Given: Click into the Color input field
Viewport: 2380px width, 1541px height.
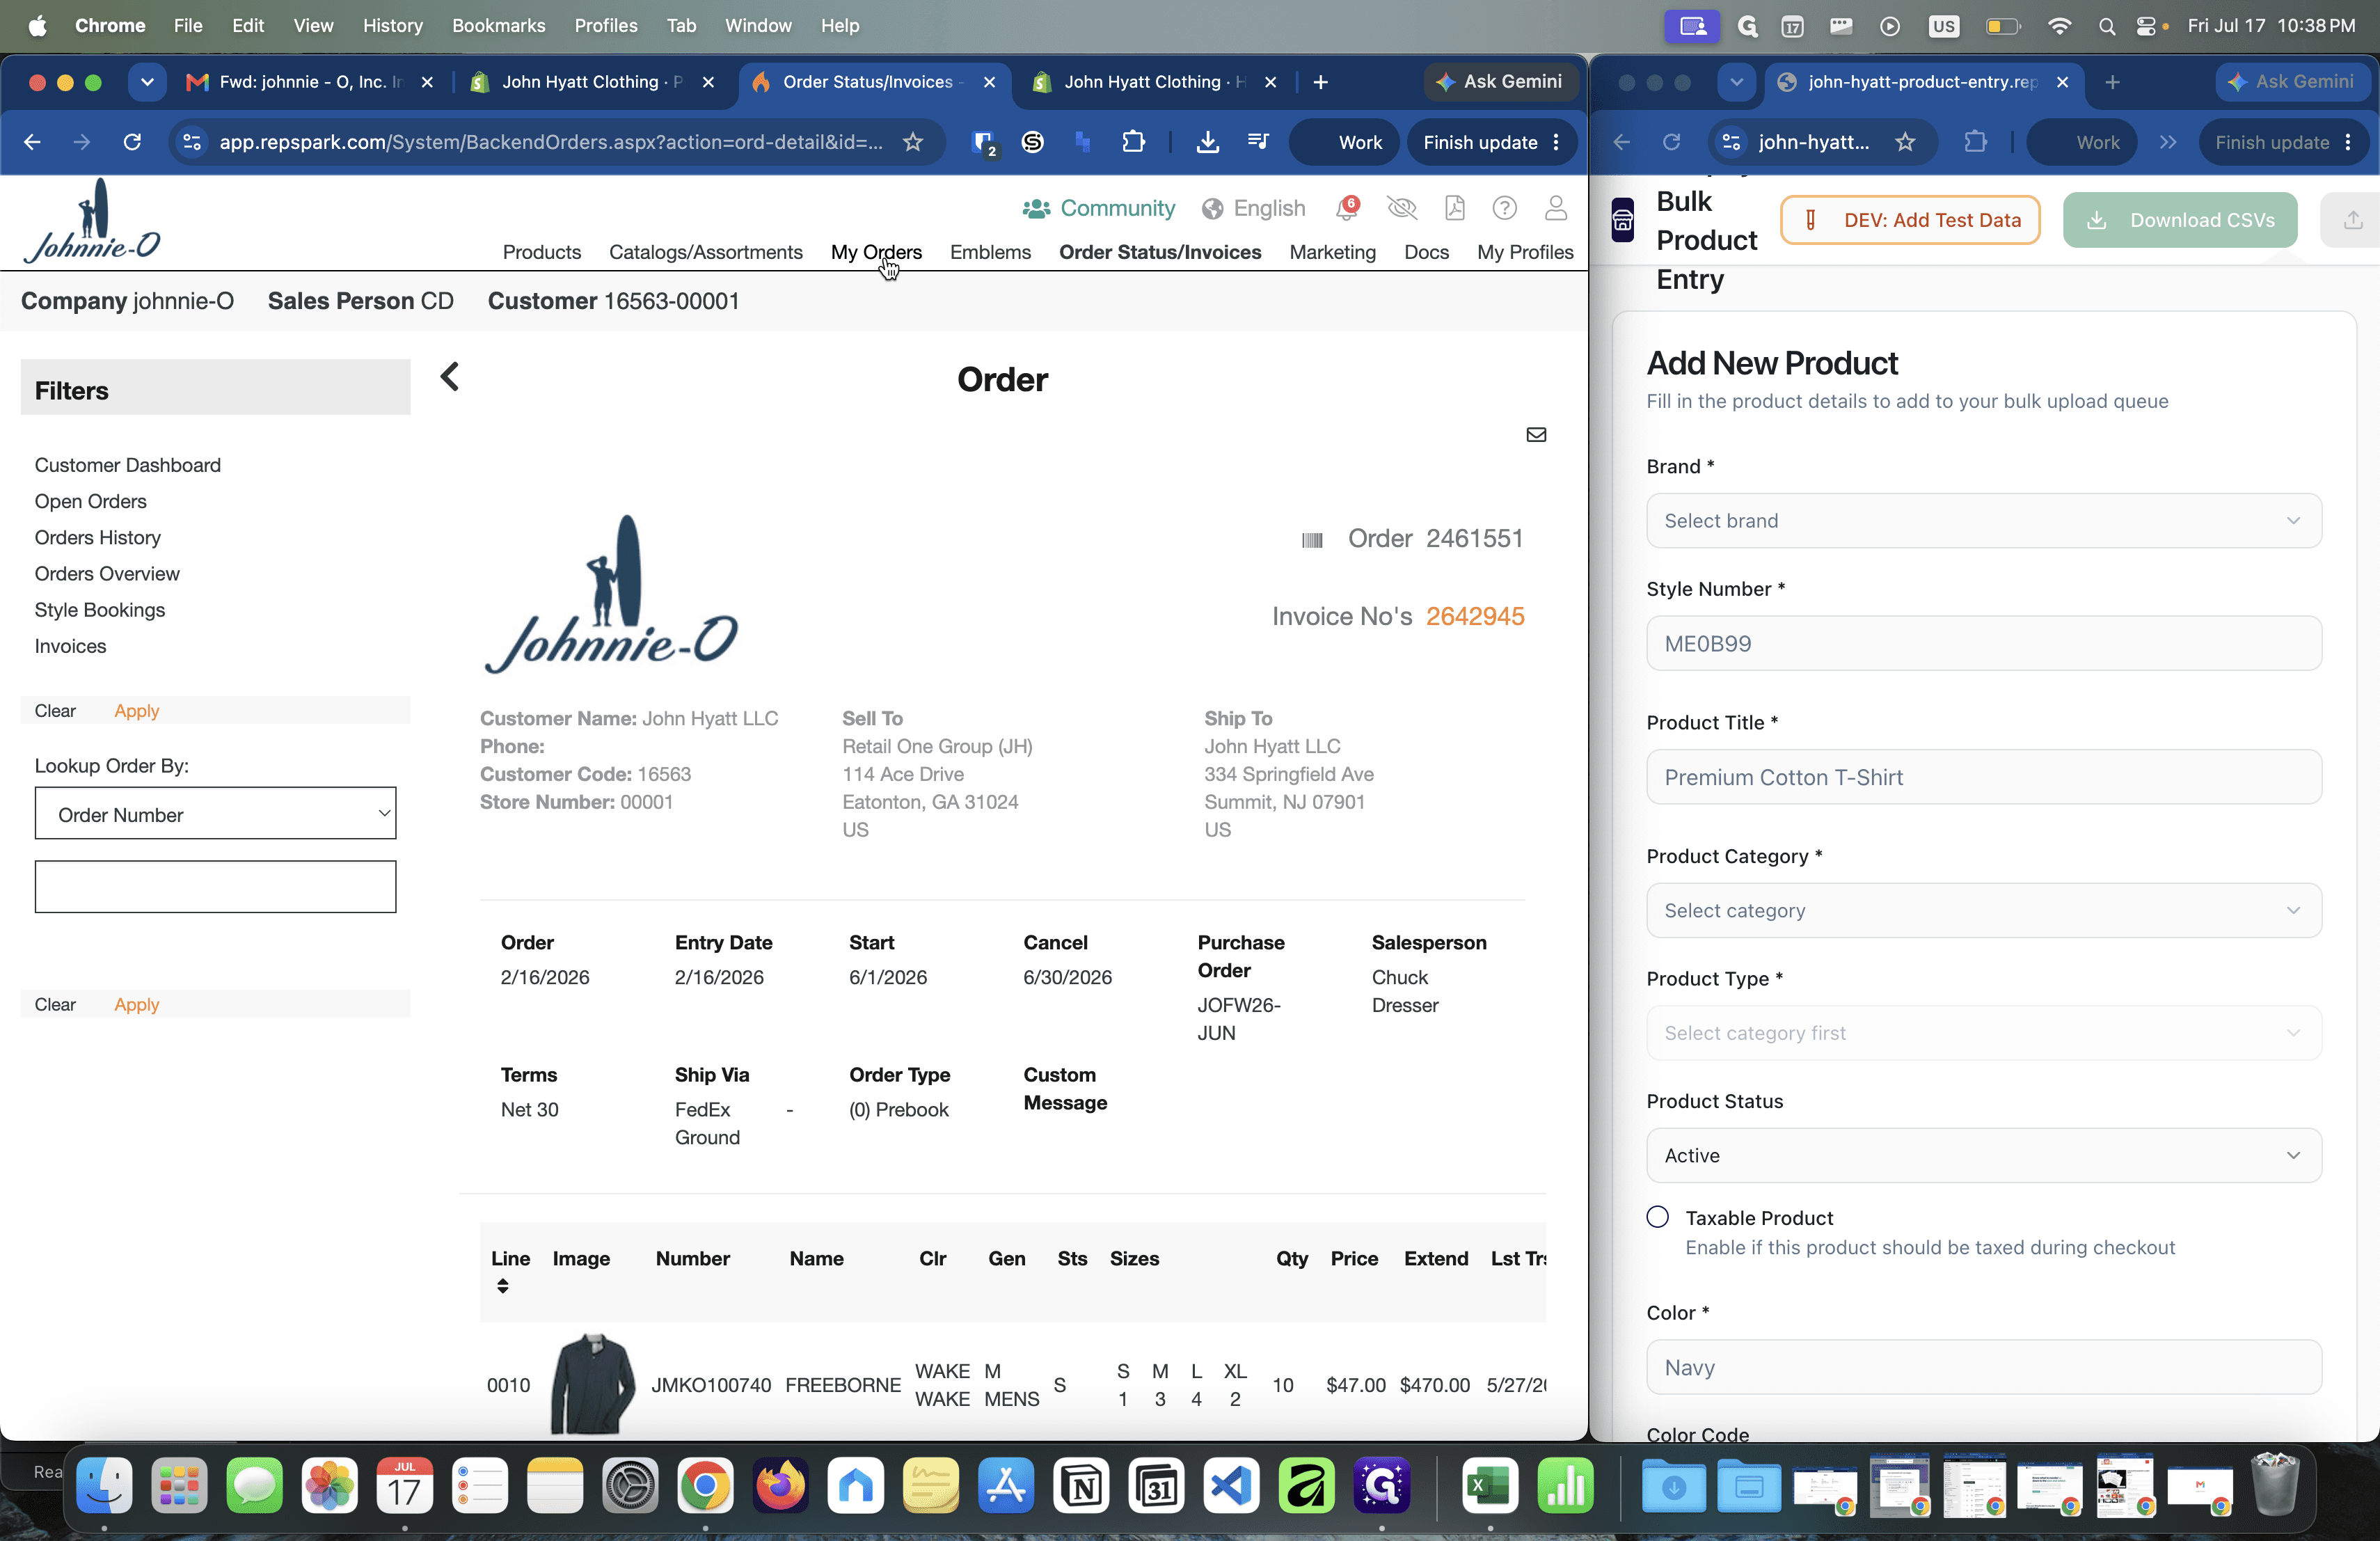Looking at the screenshot, I should pos(1983,1367).
